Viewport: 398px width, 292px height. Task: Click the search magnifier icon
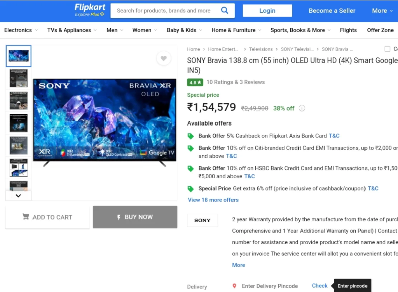[x=224, y=10]
